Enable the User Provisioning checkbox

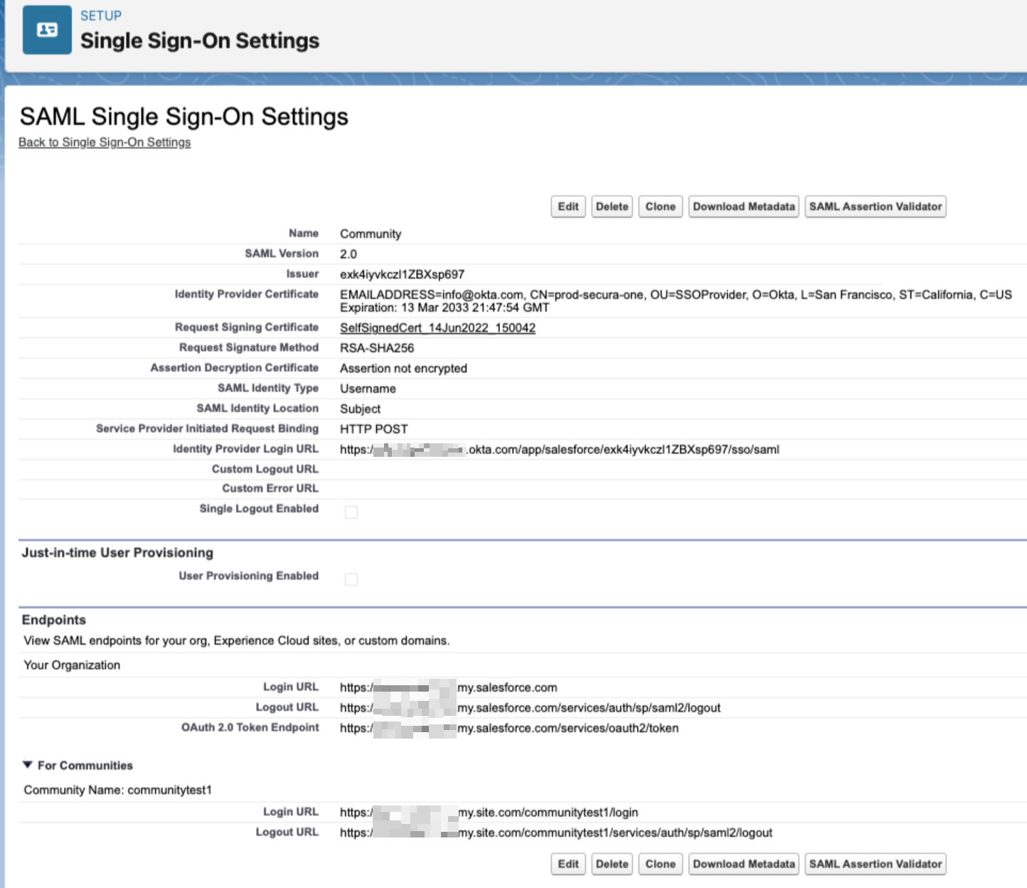point(350,578)
